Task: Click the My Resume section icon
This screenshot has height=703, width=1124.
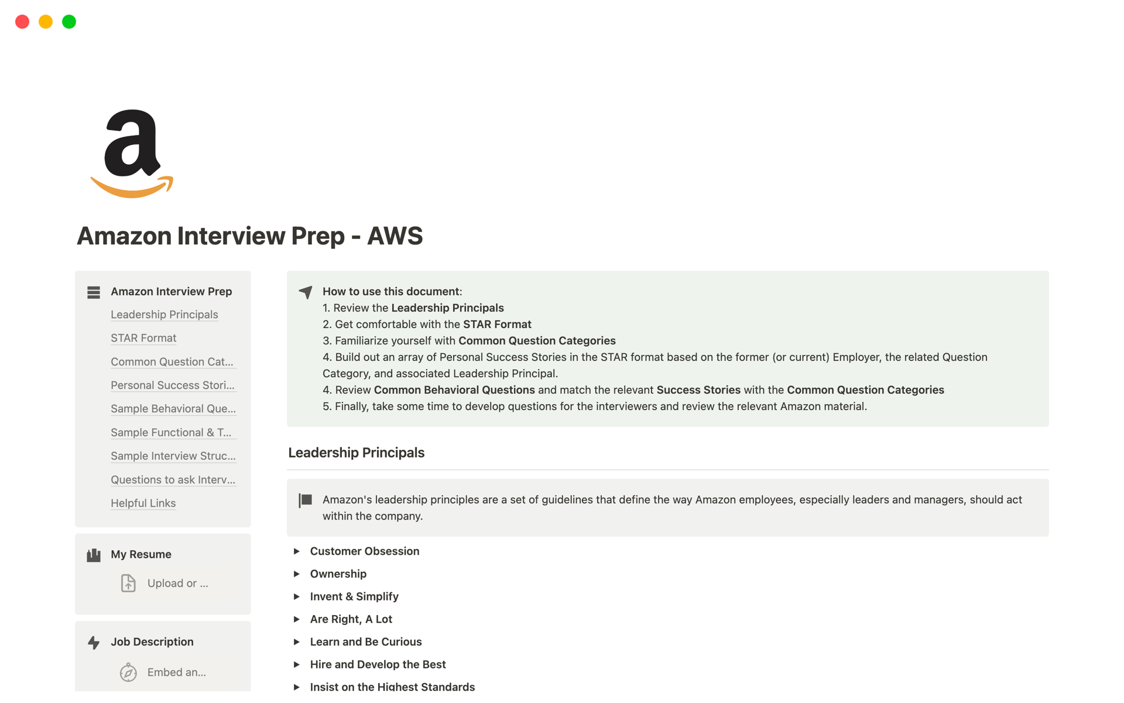Action: [94, 554]
